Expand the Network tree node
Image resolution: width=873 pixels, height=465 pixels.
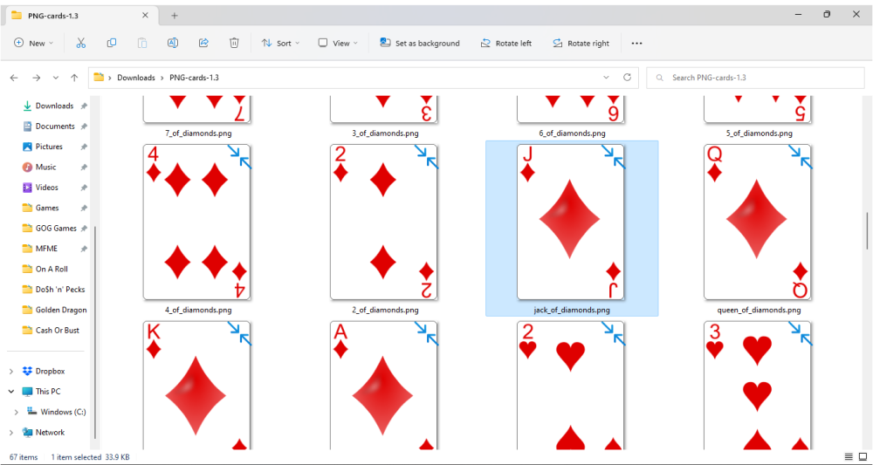pyautogui.click(x=11, y=432)
